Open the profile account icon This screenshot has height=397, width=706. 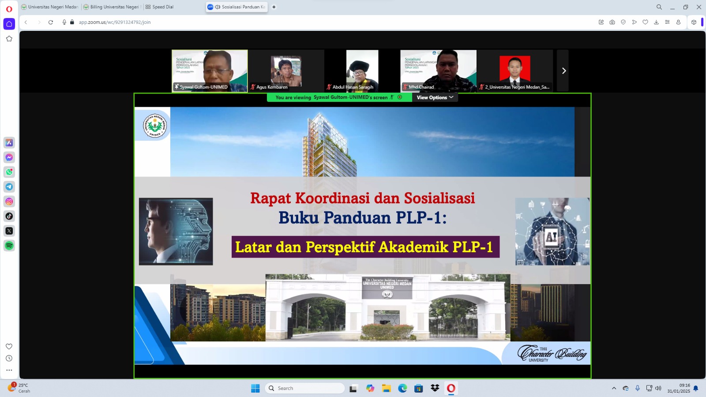678,22
